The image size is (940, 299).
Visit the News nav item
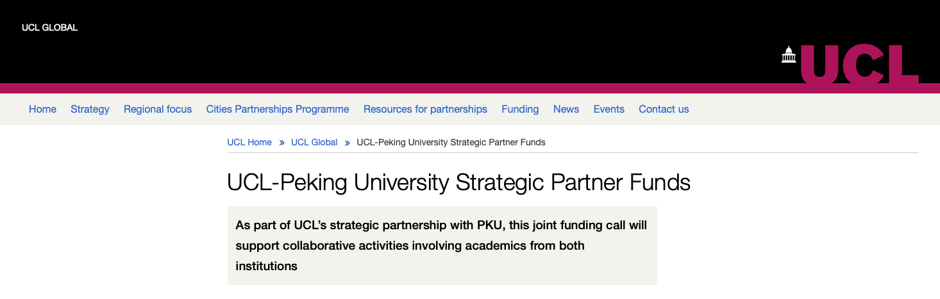(566, 109)
